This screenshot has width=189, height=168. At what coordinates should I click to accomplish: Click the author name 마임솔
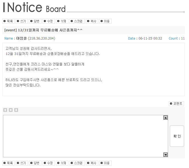pyautogui.click(x=21, y=38)
